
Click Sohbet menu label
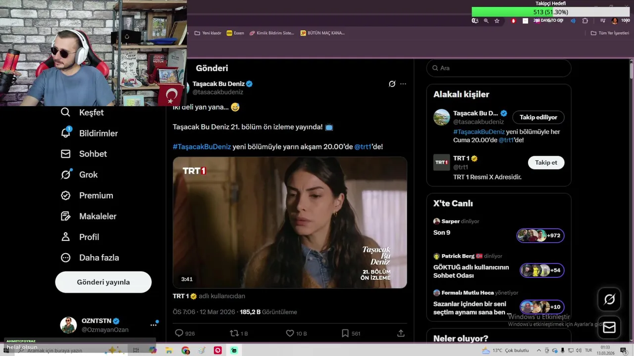click(x=93, y=154)
